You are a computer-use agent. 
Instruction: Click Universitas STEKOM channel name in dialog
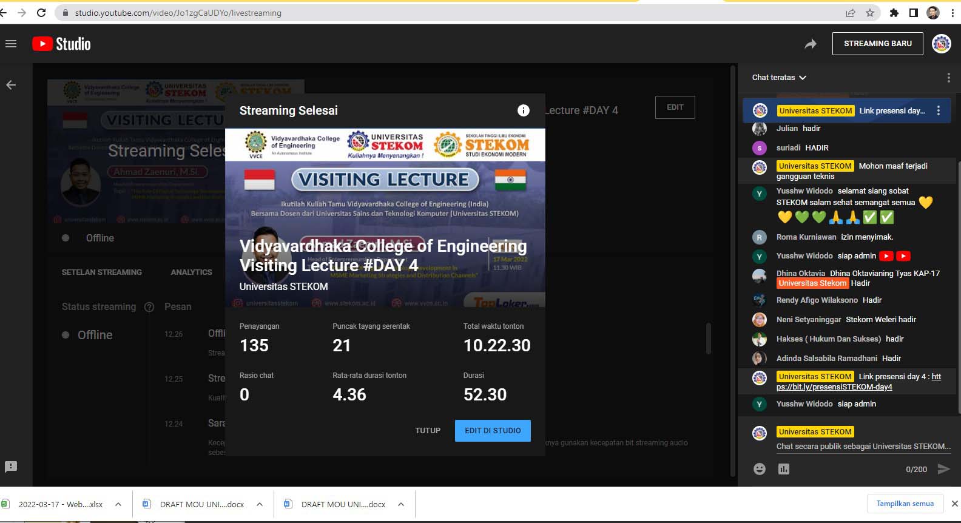tap(283, 287)
